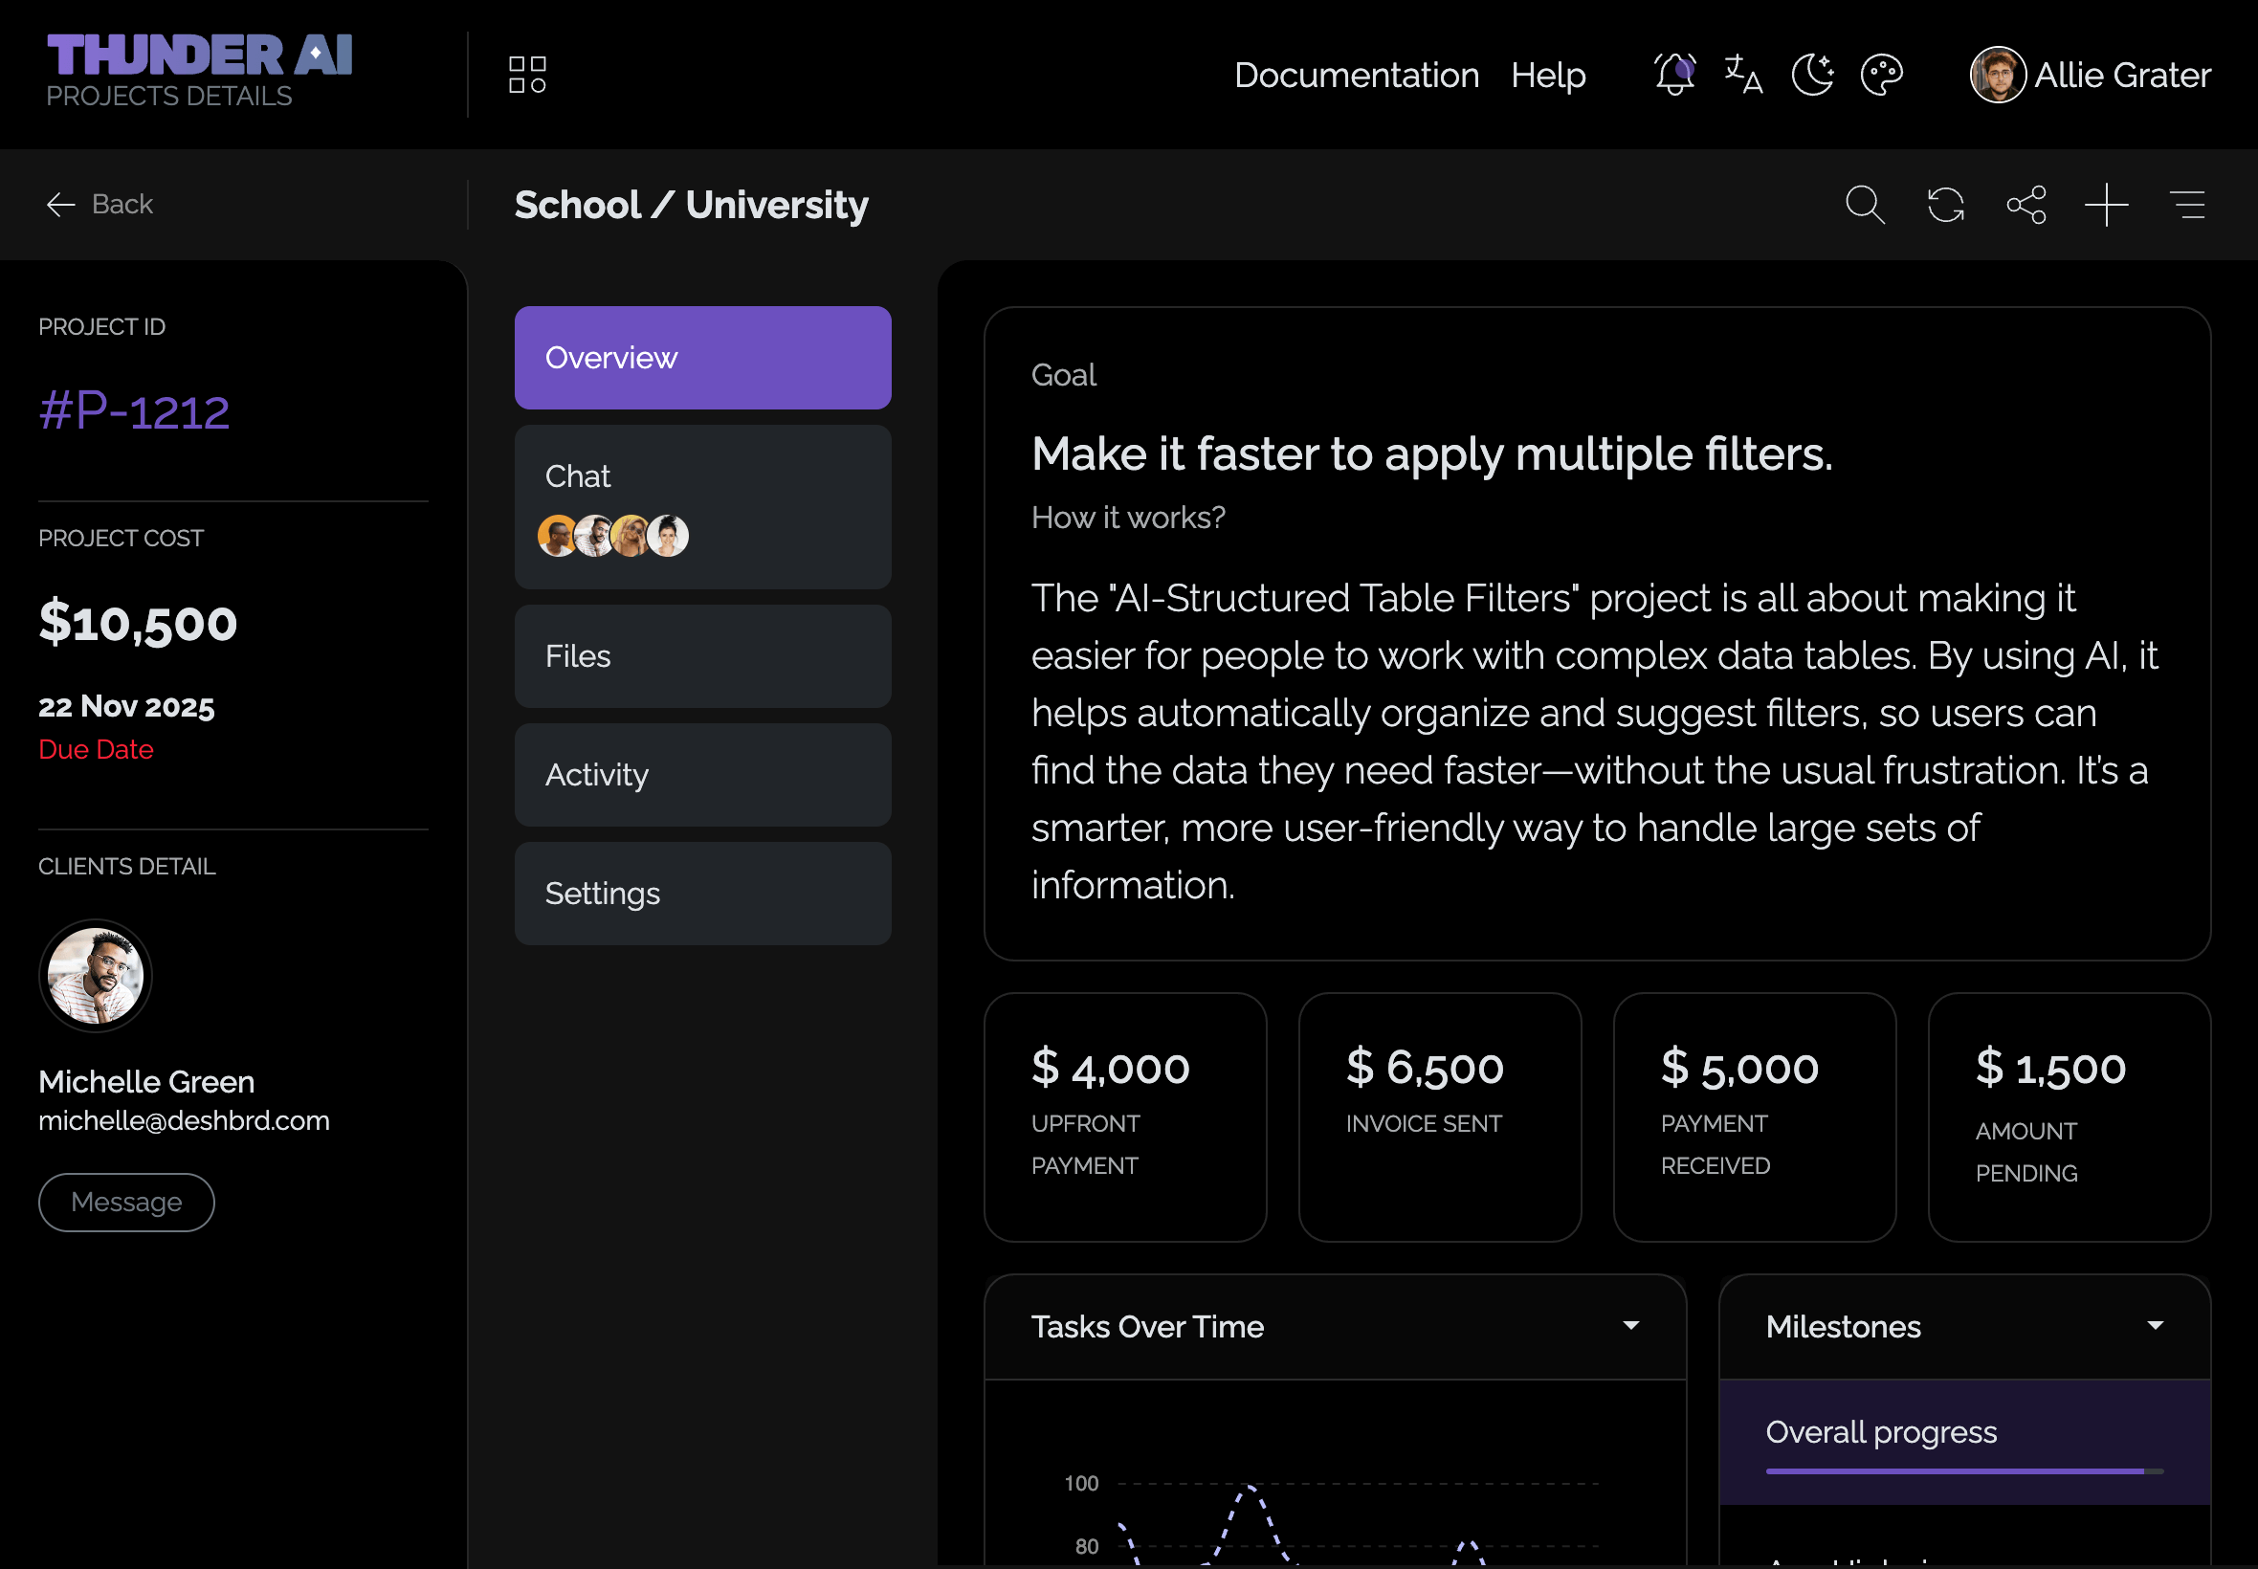2258x1569 pixels.
Task: Click the Message client button
Action: pos(127,1202)
